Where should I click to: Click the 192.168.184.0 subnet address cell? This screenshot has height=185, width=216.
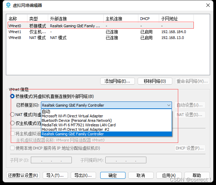[x=174, y=32]
